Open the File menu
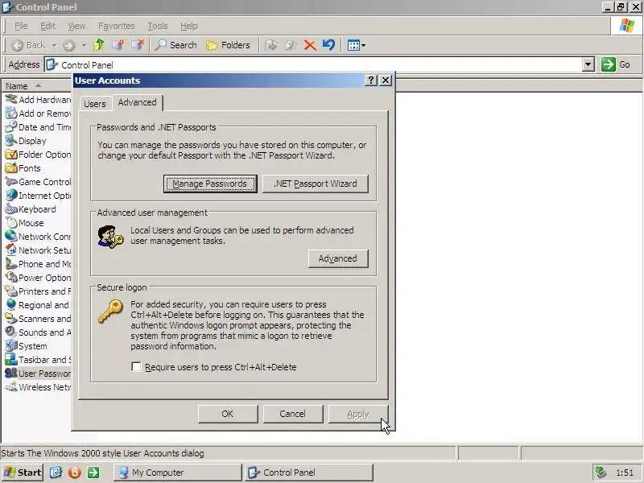This screenshot has width=644, height=483. (21, 26)
